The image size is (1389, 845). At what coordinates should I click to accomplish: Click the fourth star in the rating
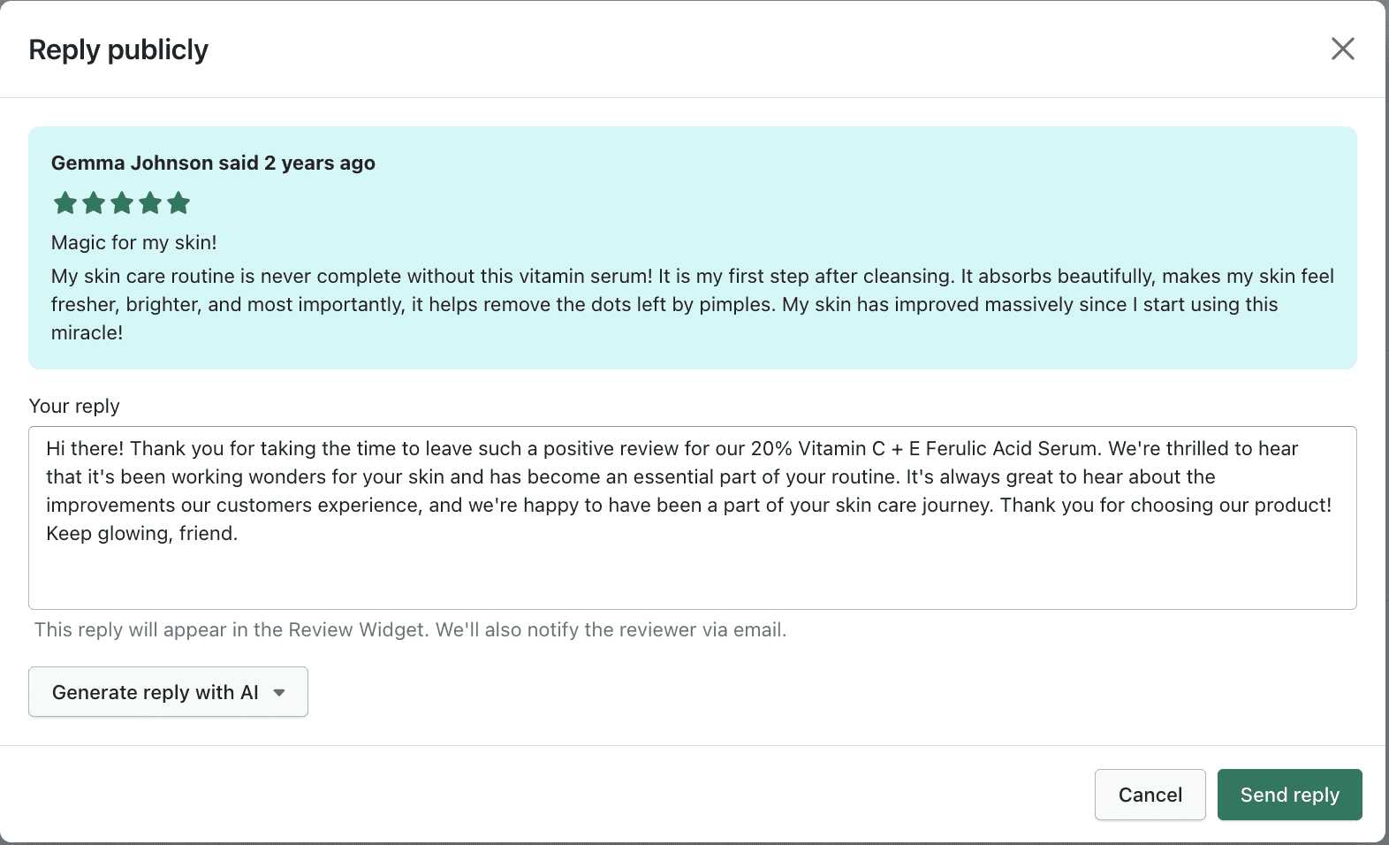click(x=150, y=203)
